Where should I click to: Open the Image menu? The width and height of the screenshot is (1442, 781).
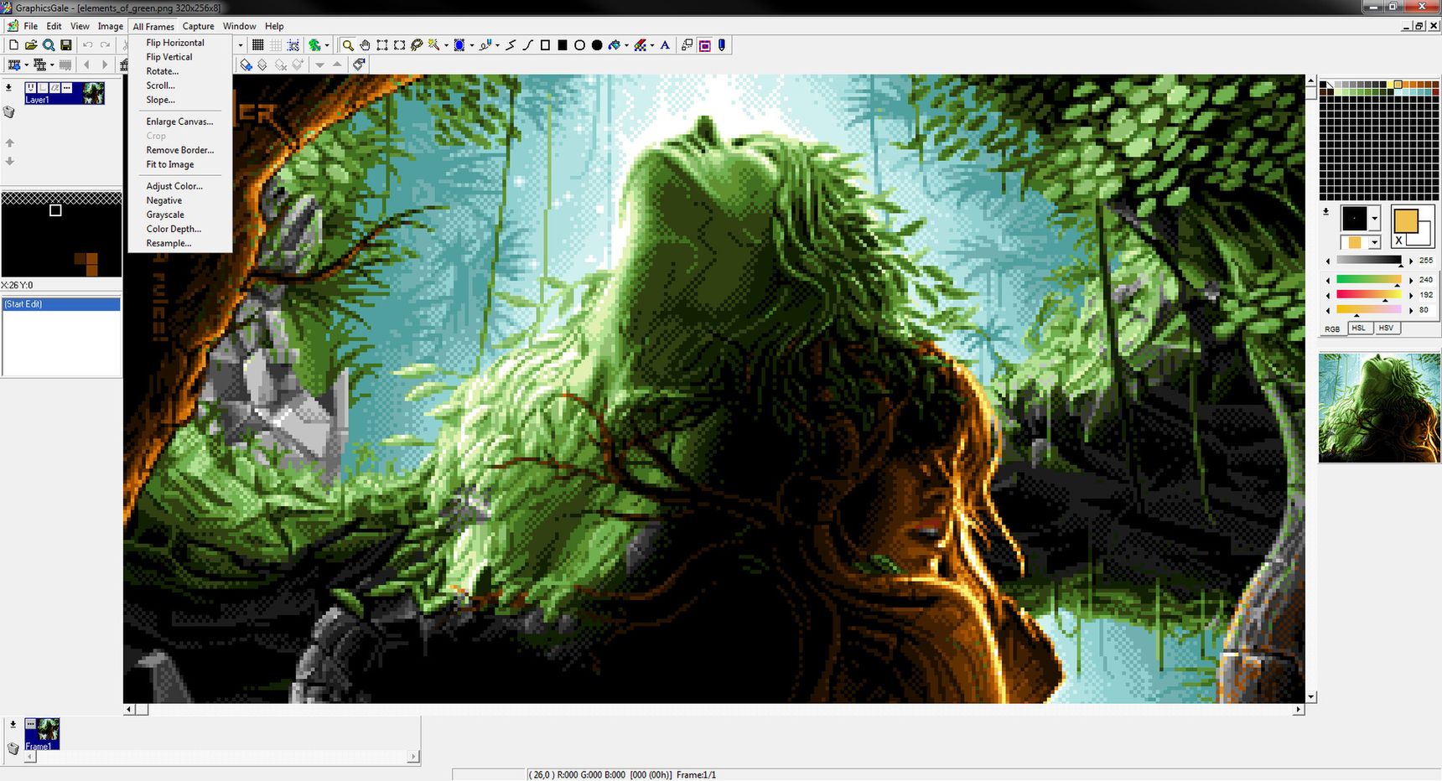(111, 26)
